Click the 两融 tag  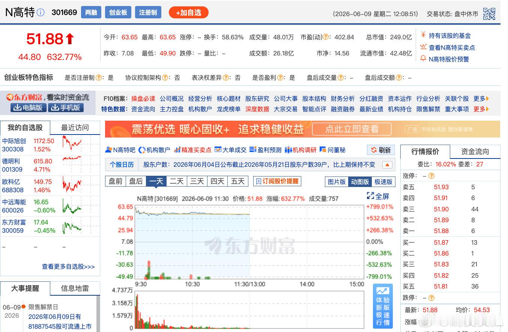point(91,12)
